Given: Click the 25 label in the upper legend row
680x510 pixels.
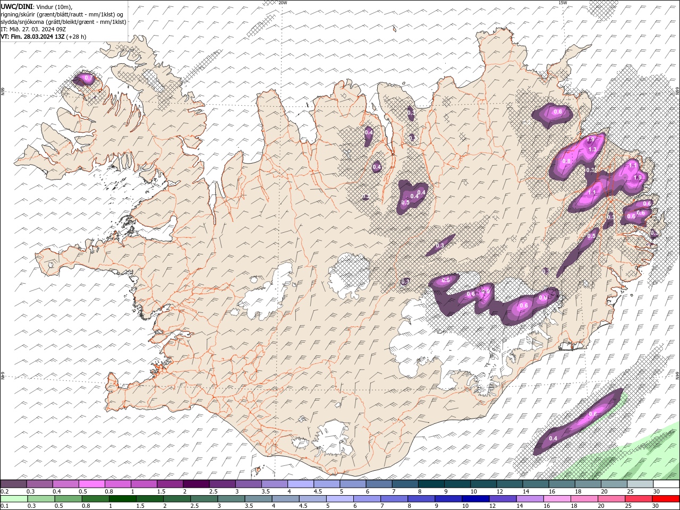Looking at the screenshot, I should tap(630, 491).
